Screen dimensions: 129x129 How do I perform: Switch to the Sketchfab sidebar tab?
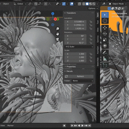click(x=98, y=62)
